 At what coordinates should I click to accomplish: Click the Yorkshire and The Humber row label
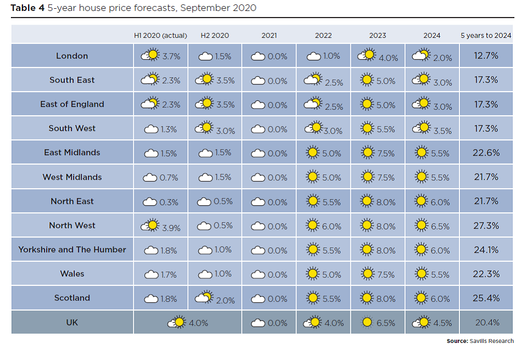coord(72,250)
